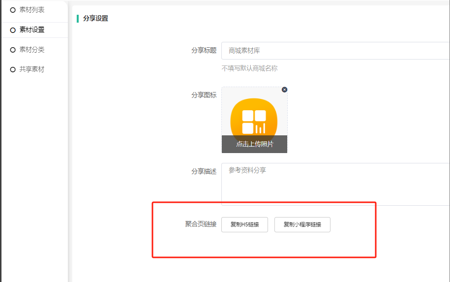
Task: Click the 分享描述 field label
Action: point(204,172)
